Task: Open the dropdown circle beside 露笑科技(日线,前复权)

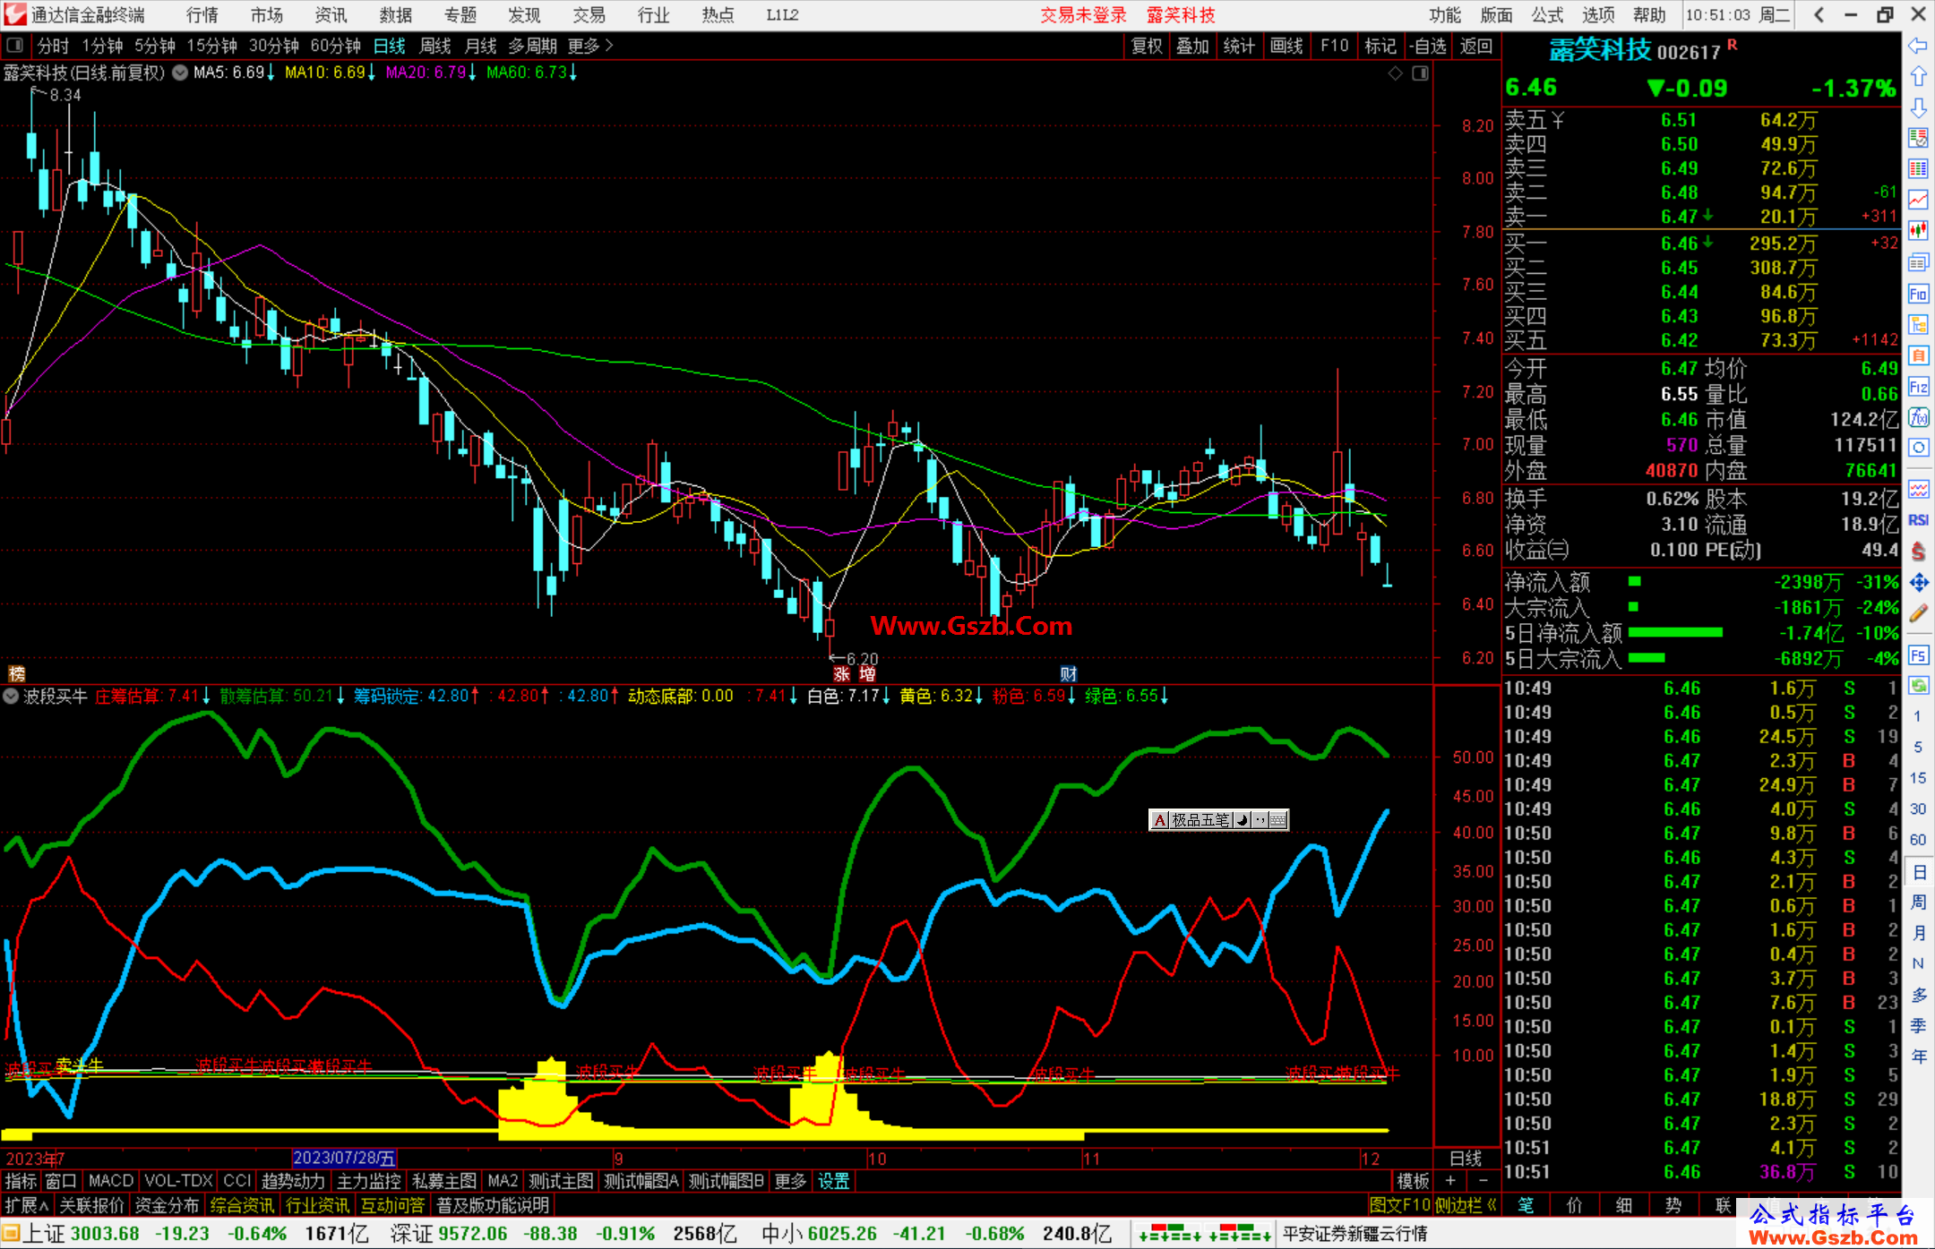Action: click(180, 73)
